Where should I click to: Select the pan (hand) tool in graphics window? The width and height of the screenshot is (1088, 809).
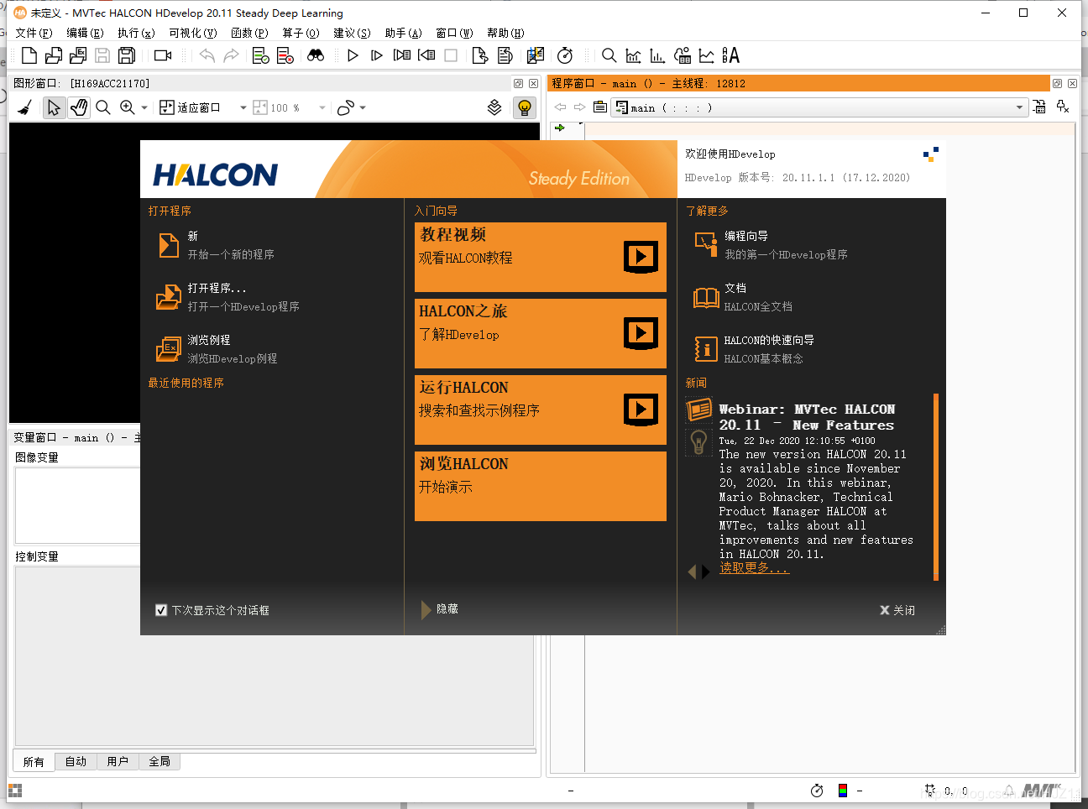click(79, 107)
